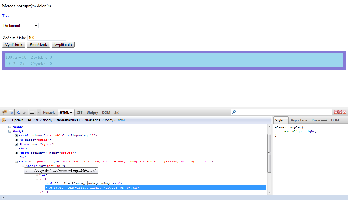Collapse the body node
This screenshot has height=200, width=348.
pos(10,131)
